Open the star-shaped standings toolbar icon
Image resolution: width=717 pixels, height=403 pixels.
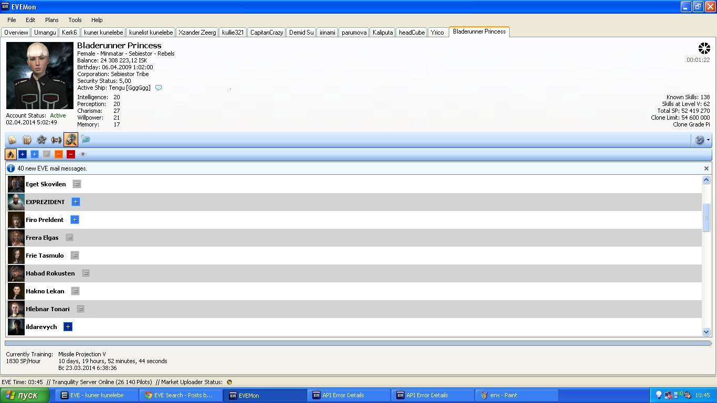41,140
